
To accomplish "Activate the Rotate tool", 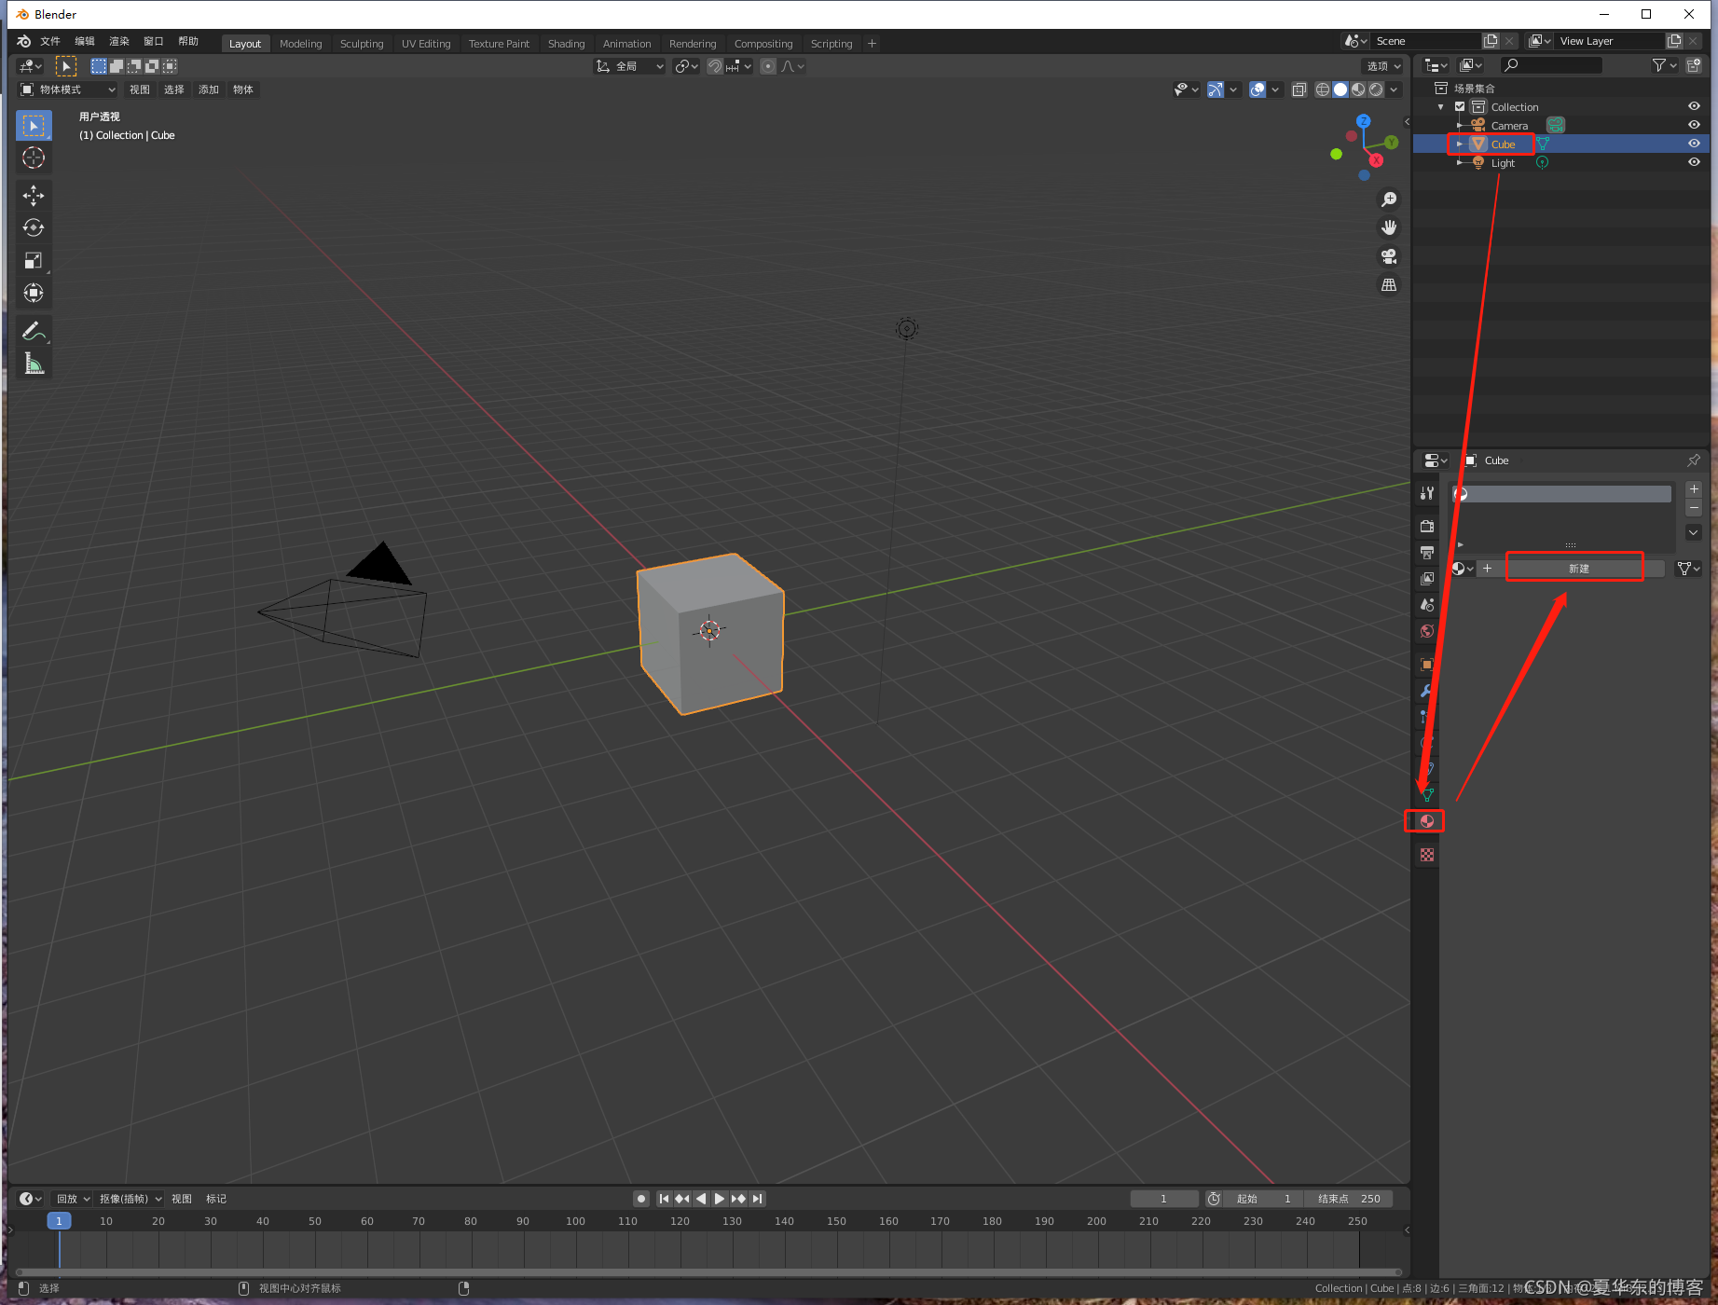I will [34, 227].
